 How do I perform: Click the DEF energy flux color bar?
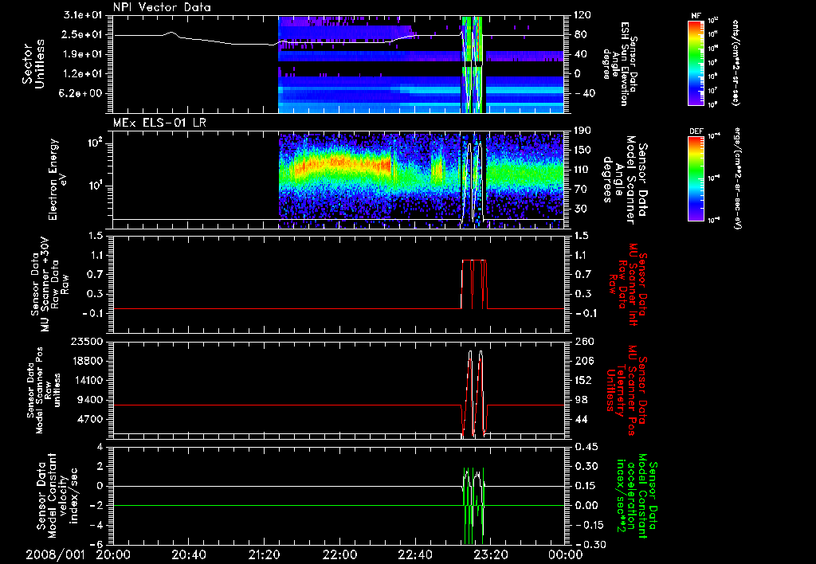pos(696,178)
